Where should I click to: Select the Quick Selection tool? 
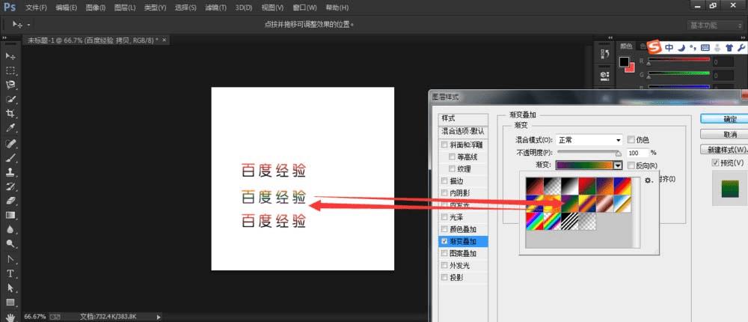[10, 100]
